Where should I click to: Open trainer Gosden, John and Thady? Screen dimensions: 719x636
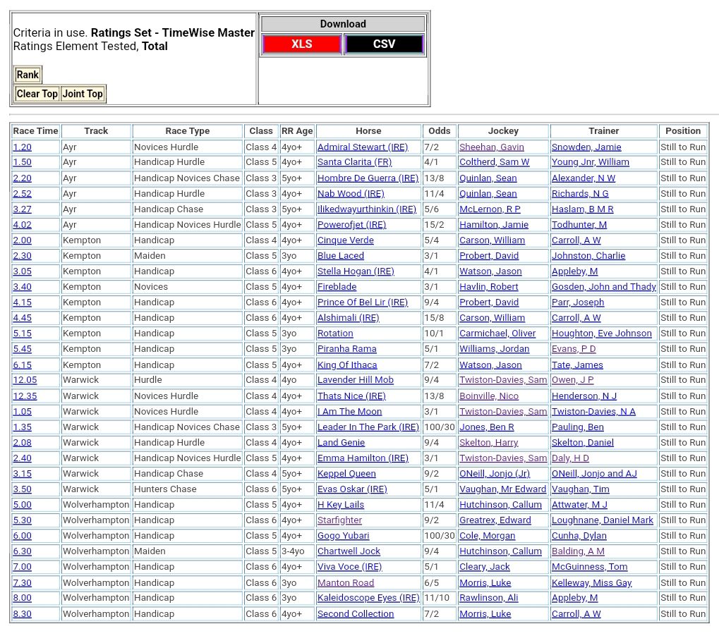point(603,287)
